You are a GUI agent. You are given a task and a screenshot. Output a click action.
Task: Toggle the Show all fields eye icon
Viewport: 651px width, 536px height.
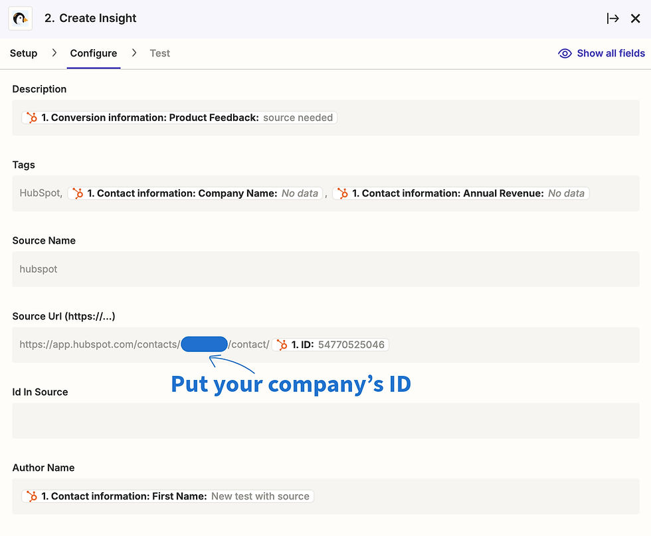pyautogui.click(x=565, y=53)
